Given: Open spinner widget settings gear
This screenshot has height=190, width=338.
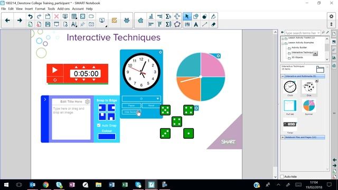Looking at the screenshot, I should tap(218, 56).
